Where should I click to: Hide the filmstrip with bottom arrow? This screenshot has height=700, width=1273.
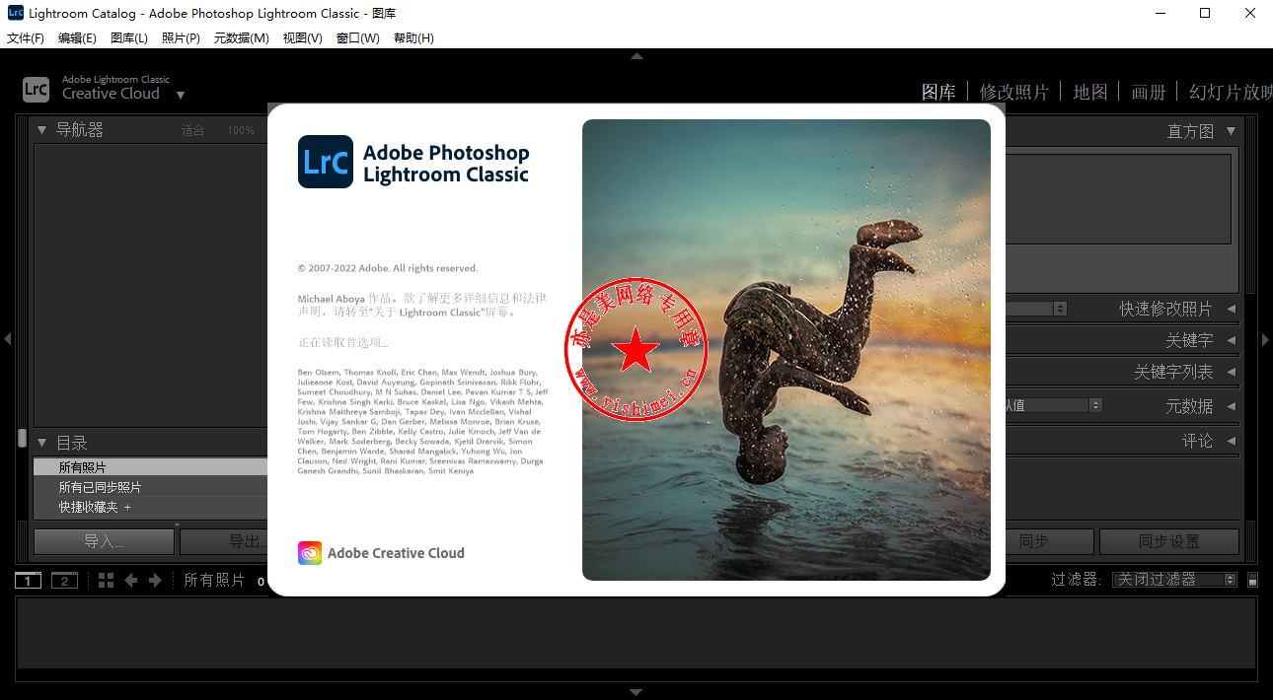pos(636,692)
